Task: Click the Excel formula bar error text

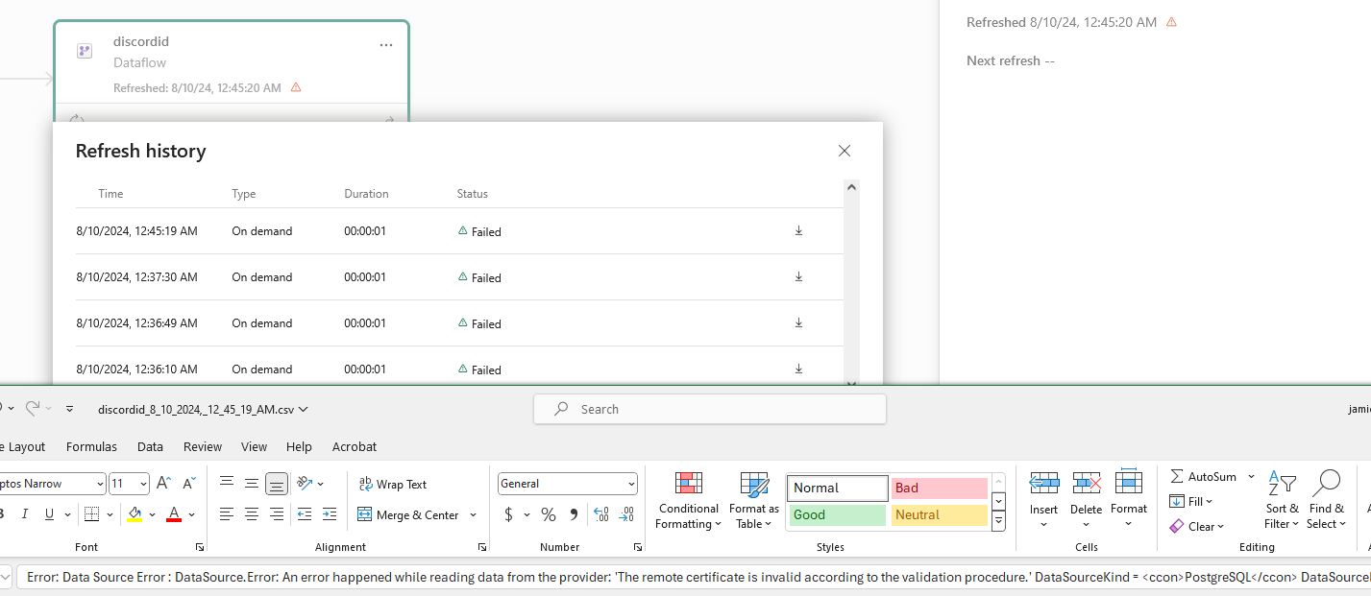Action: (698, 577)
